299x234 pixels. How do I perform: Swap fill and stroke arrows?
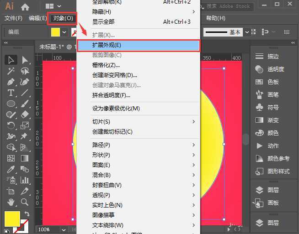(x=27, y=213)
